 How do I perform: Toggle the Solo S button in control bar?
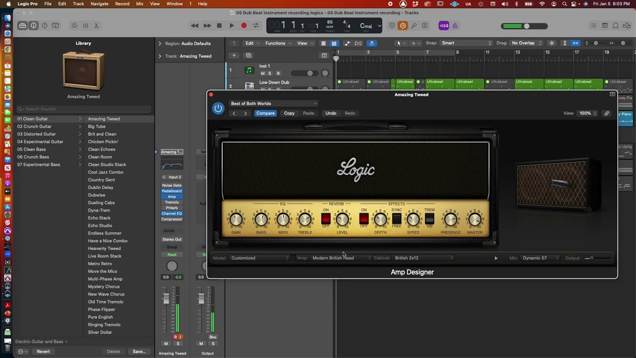click(x=424, y=25)
